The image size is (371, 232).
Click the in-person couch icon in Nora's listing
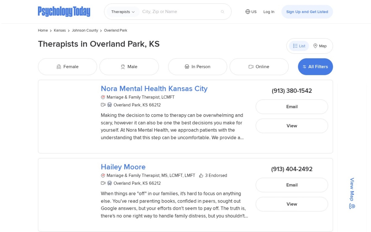[109, 105]
